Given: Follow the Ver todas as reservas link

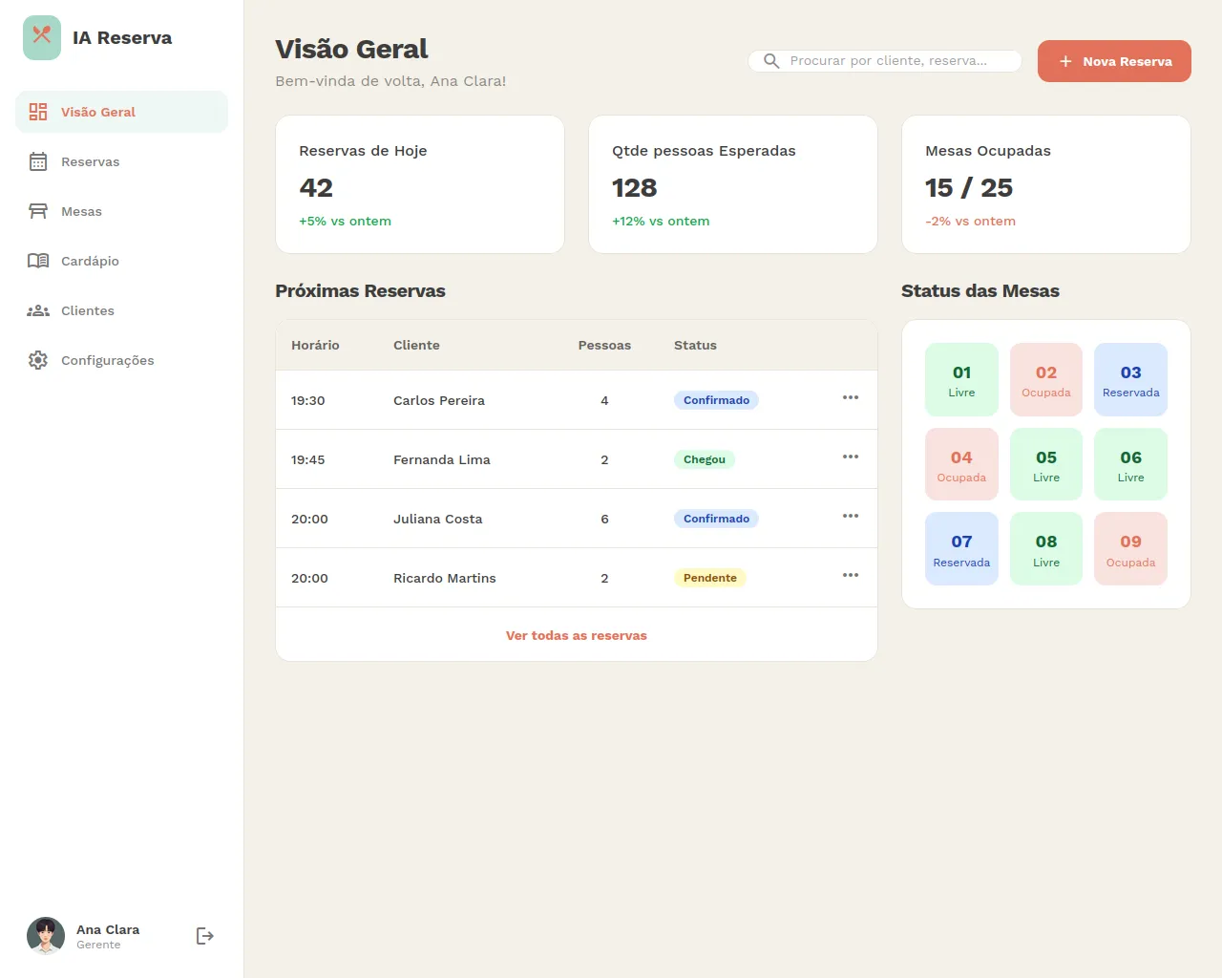Looking at the screenshot, I should pos(576,635).
